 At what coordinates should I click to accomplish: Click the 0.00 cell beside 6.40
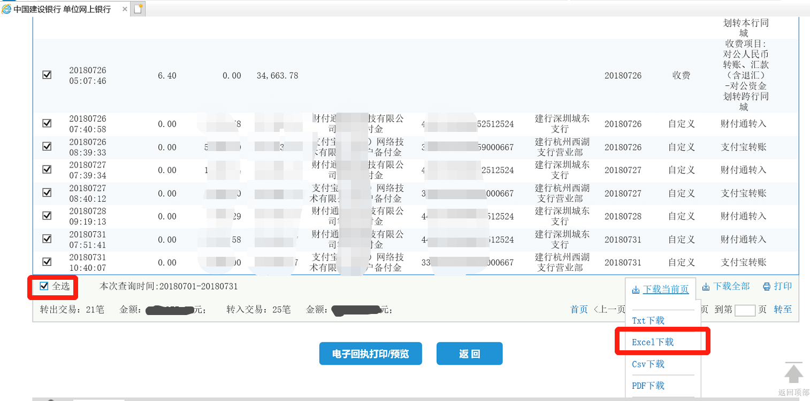coord(232,76)
